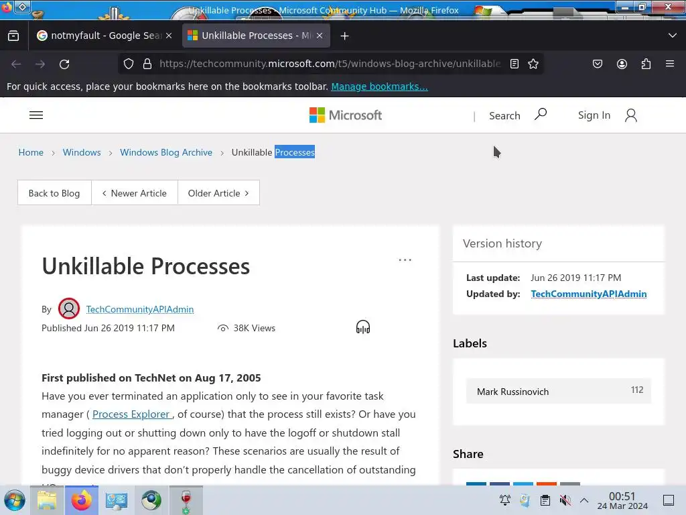Click the user profile silhouette icon
The width and height of the screenshot is (686, 515).
(x=631, y=115)
